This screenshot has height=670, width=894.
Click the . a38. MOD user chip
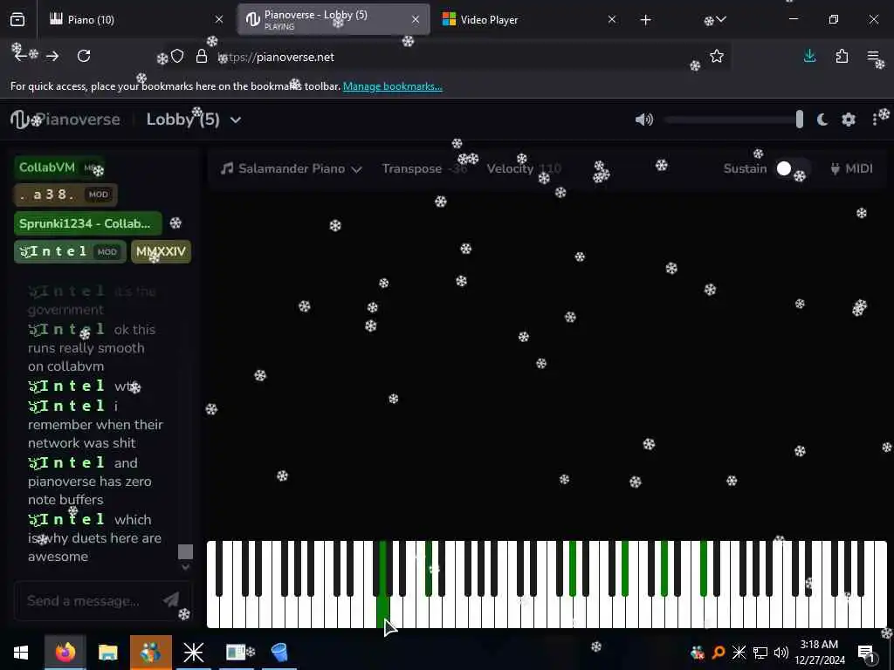pyautogui.click(x=65, y=195)
